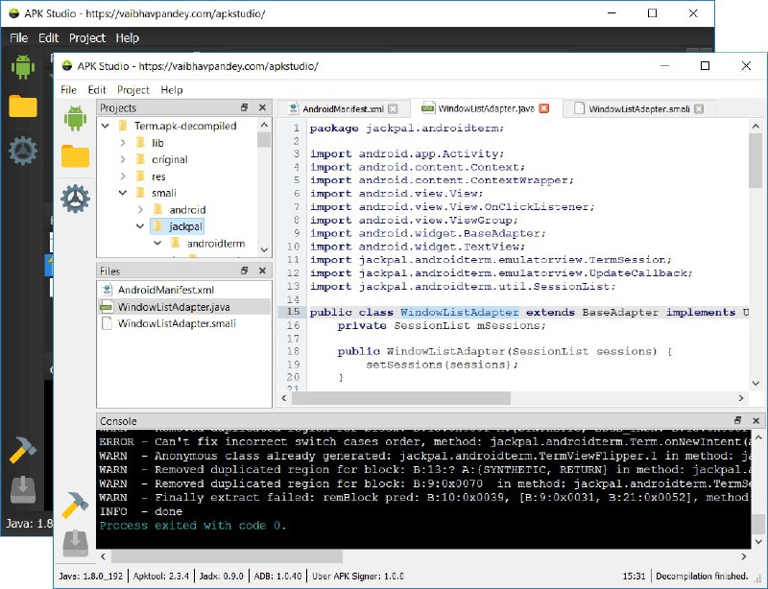The image size is (768, 589).
Task: Open File menu in front window
Action: pyautogui.click(x=68, y=89)
